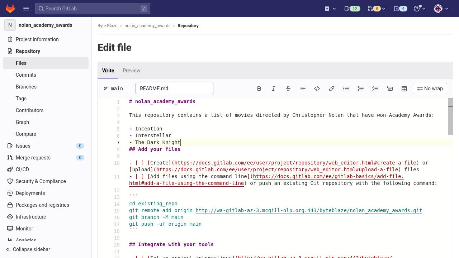Click the GitLab fox logo
This screenshot has width=459, height=258.
point(10,9)
